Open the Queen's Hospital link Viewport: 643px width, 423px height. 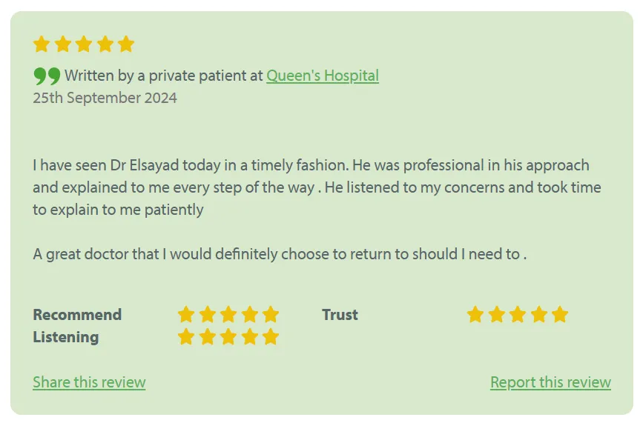tap(323, 76)
